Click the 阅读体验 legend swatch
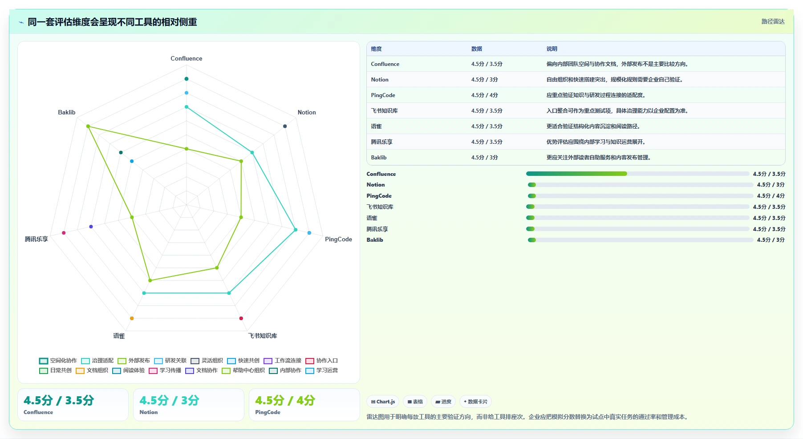 117,370
